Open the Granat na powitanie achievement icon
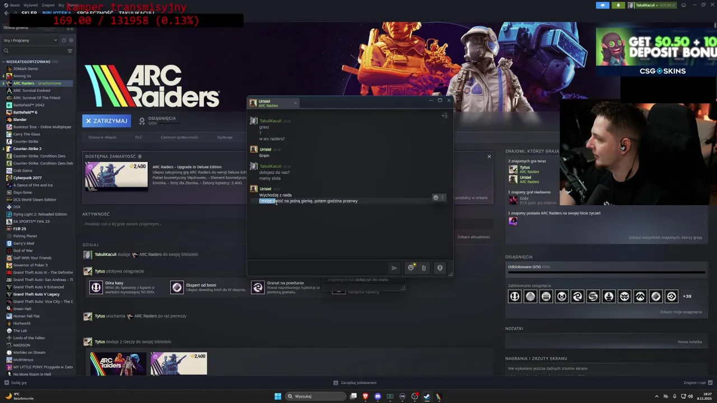Screen dimensions: 717x403 point(258,287)
